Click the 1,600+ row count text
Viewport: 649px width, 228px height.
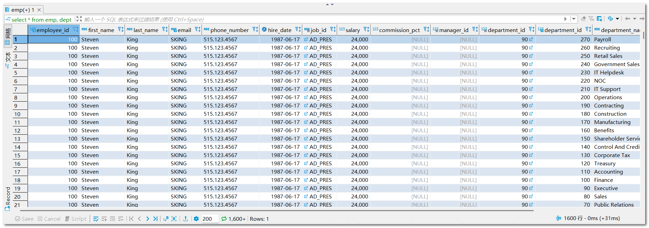click(x=237, y=219)
